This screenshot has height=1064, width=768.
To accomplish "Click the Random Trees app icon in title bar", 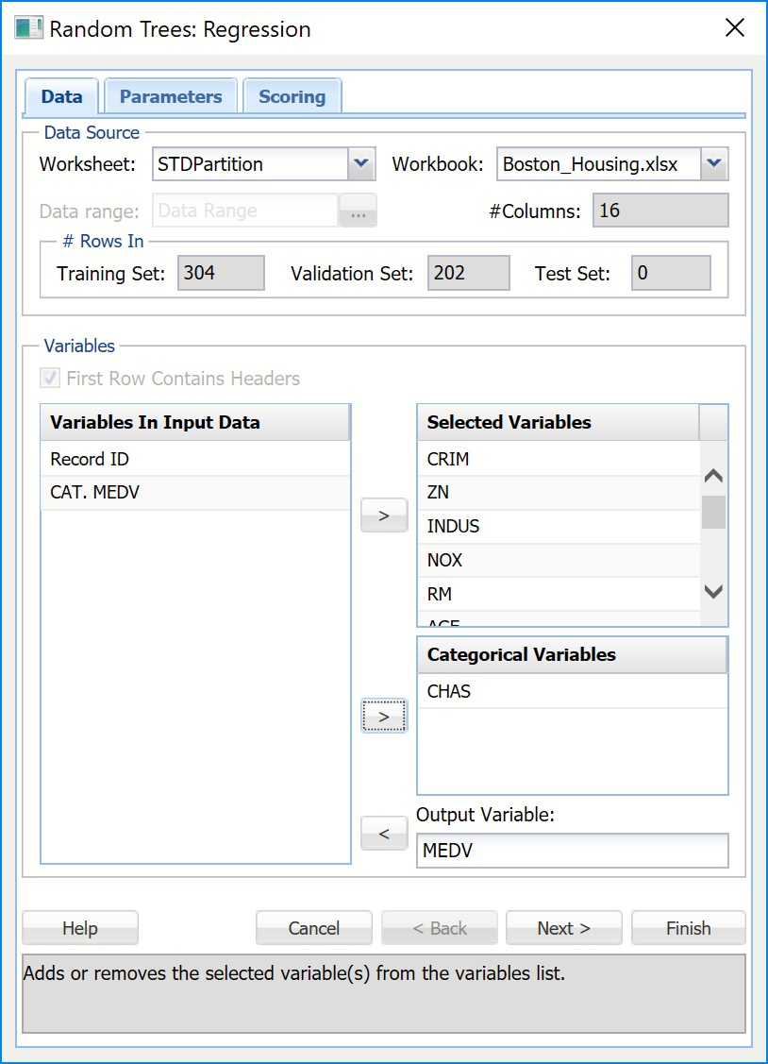I will (x=29, y=27).
